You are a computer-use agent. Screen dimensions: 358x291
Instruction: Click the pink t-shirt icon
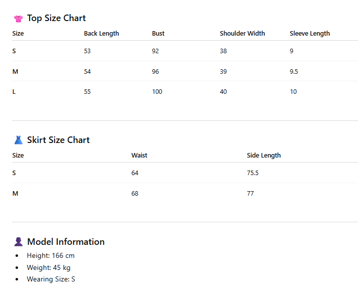18,19
